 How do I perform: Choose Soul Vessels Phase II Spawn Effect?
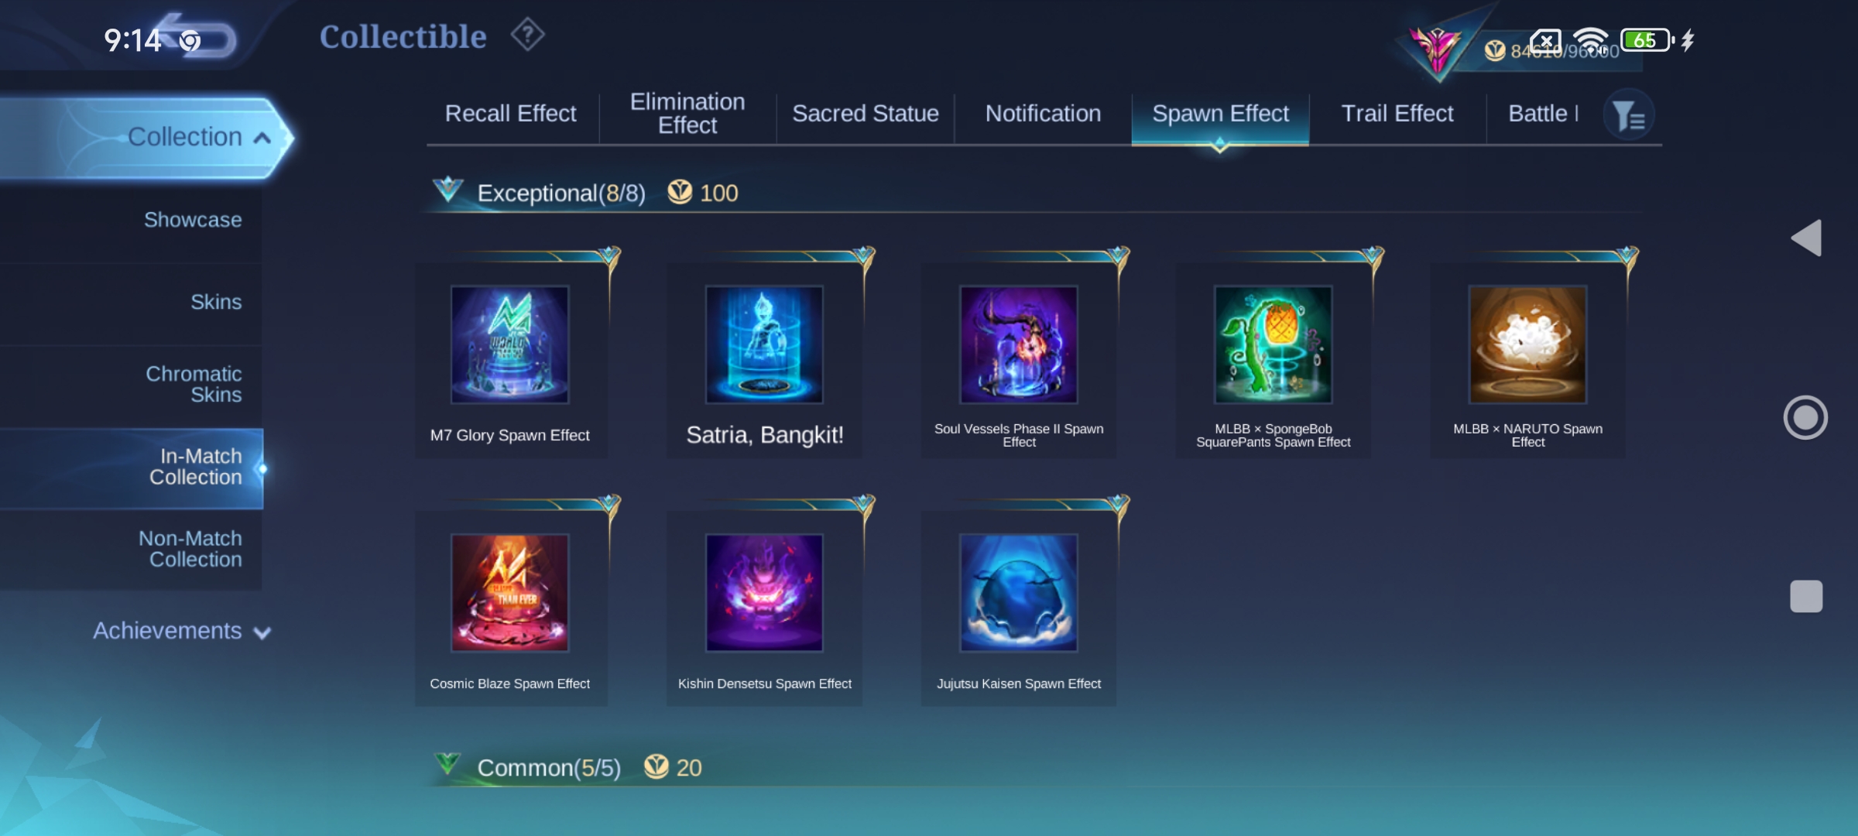[x=1019, y=344]
